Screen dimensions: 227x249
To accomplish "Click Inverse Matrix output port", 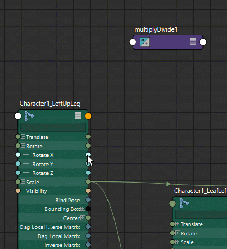I will (88, 245).
